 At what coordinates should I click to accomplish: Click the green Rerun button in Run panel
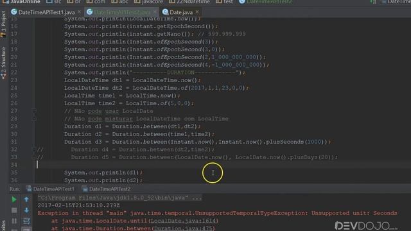pos(14,200)
